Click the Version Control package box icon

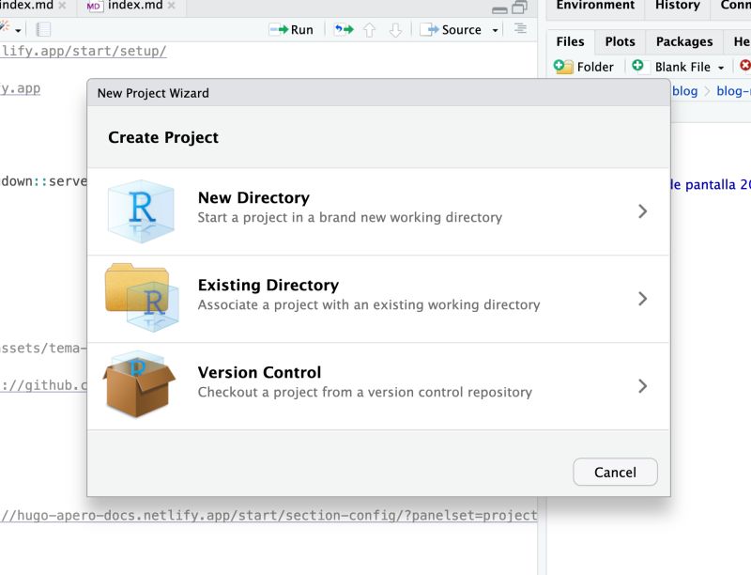click(141, 385)
